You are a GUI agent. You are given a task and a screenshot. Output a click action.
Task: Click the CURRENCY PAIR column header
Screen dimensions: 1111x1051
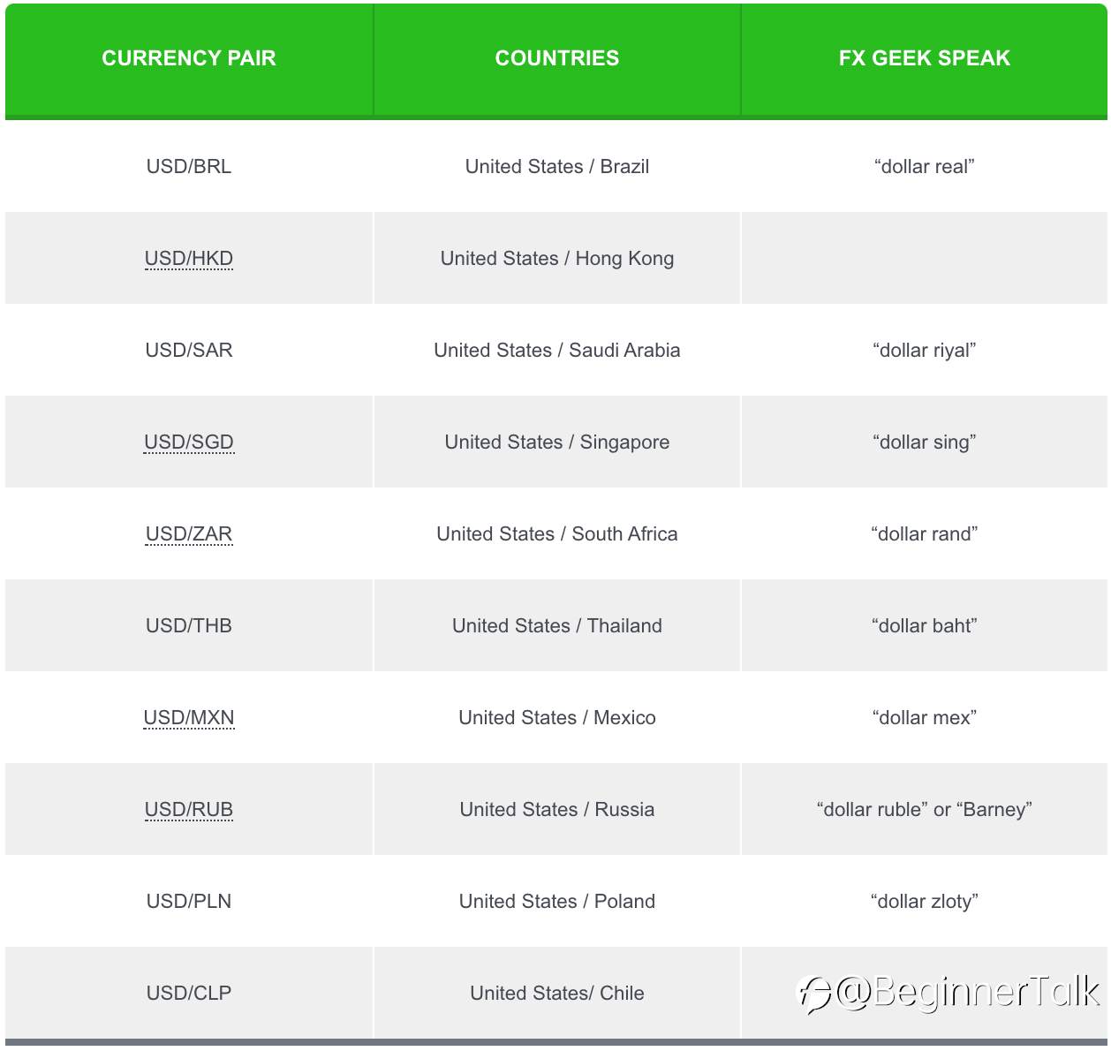pyautogui.click(x=189, y=58)
